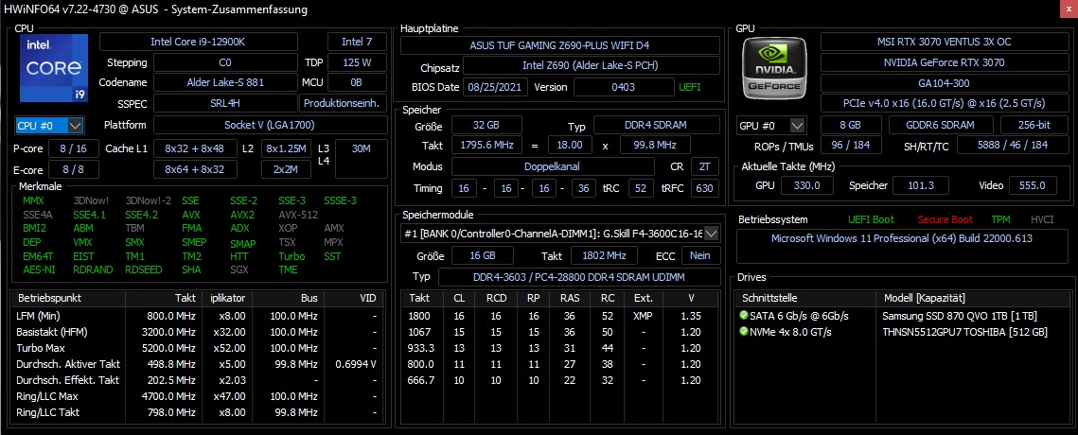
Task: Select the Turbo Max row
Action: click(197, 348)
